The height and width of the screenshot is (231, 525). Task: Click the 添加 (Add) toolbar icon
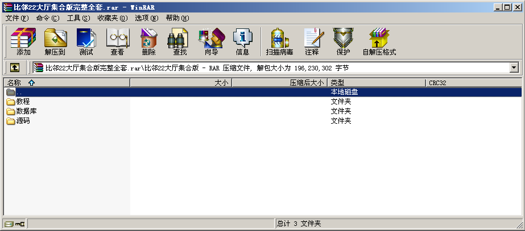23,41
